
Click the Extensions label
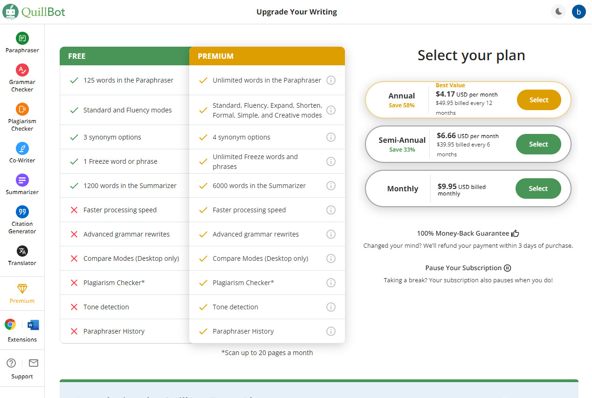22,340
